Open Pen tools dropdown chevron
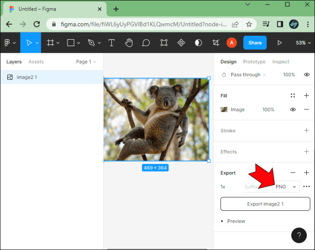 click(99, 43)
